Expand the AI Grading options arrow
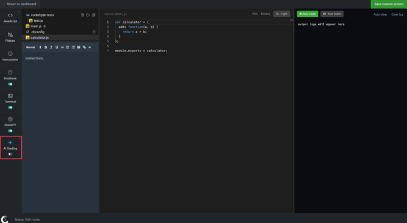 tap(19, 139)
